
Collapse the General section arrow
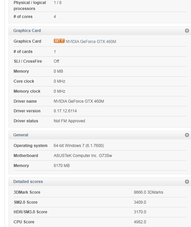click(x=187, y=135)
